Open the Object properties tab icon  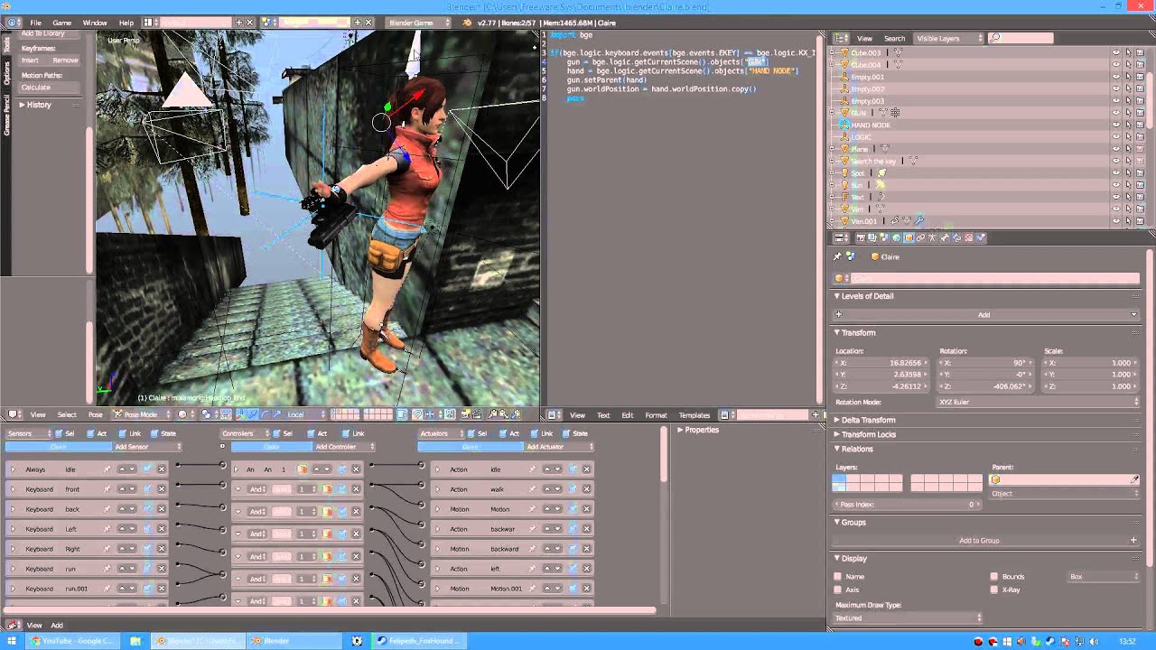coord(909,237)
